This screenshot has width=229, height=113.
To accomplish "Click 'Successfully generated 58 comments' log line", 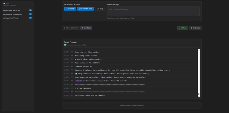I will click(x=90, y=95).
